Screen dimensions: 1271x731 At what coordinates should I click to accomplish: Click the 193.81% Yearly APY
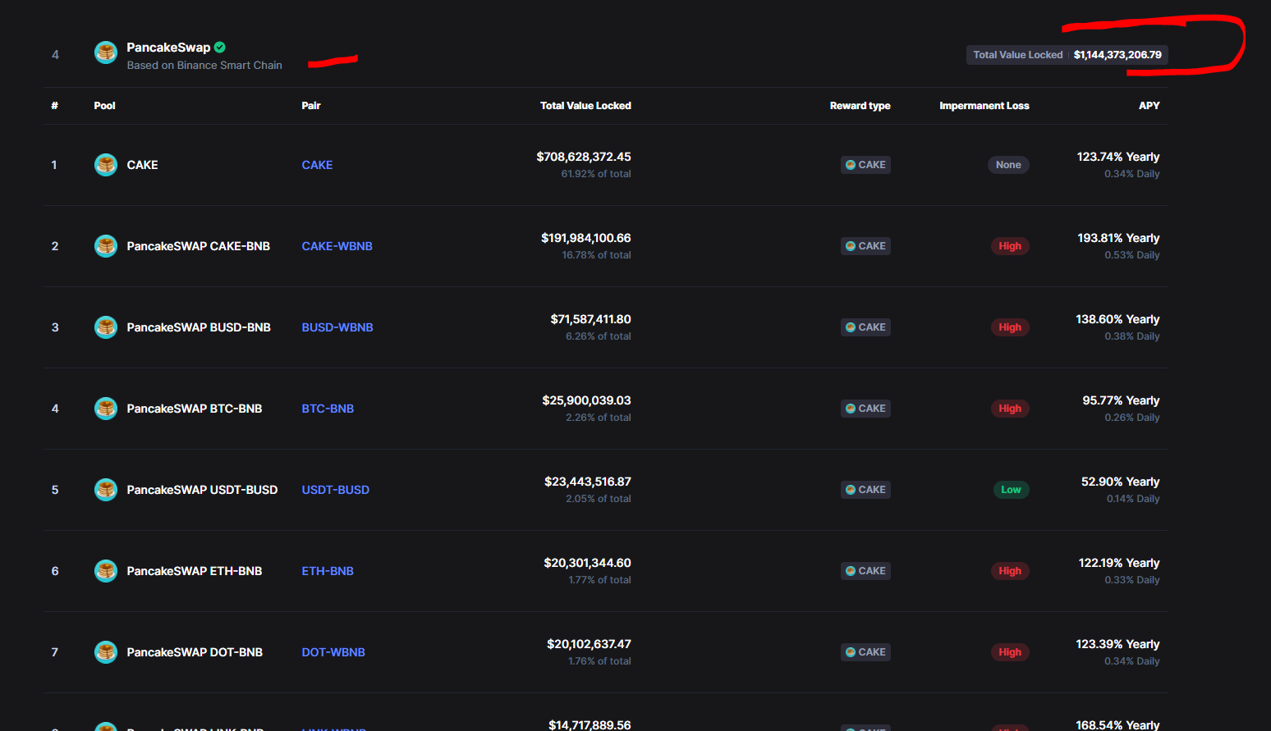click(1118, 238)
